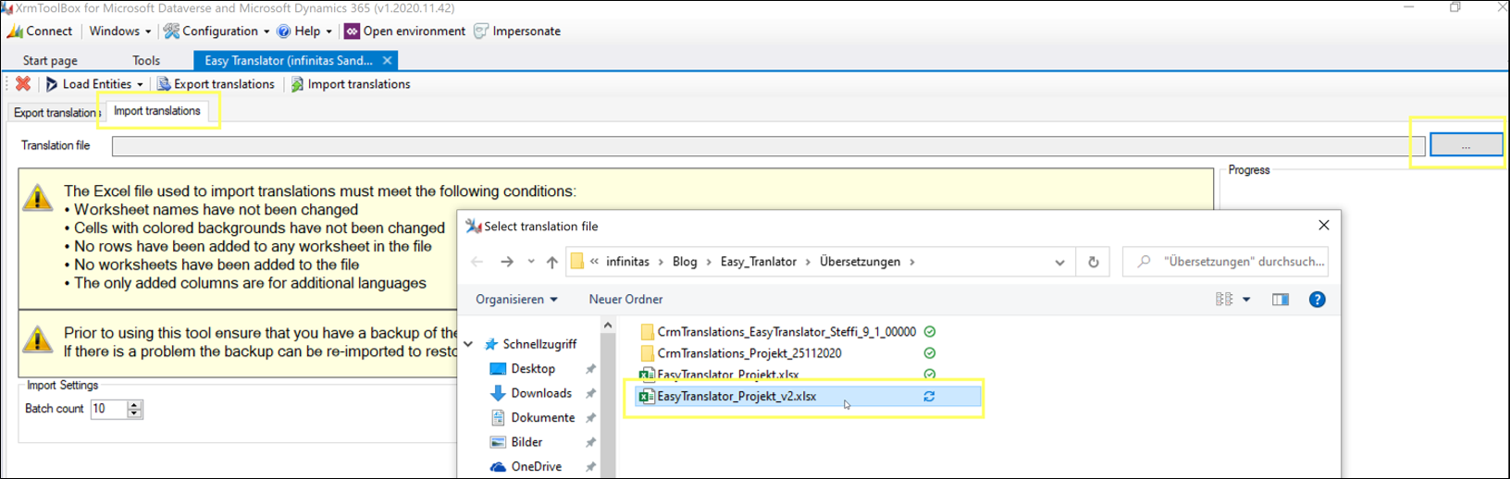Expand address bar history dropdown

pyautogui.click(x=1059, y=263)
